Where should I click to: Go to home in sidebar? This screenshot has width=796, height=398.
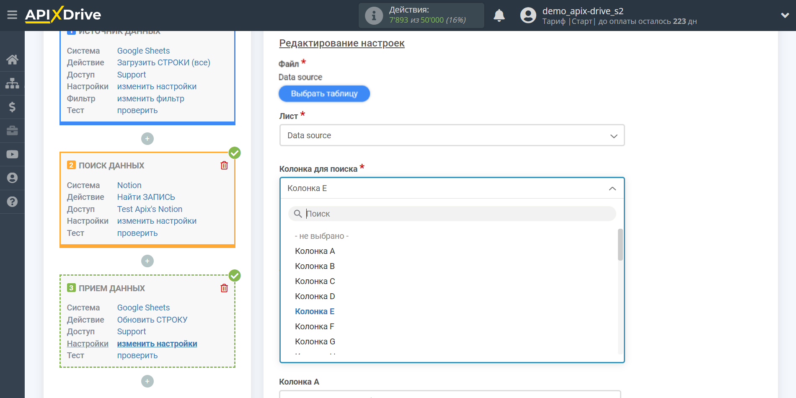(x=12, y=59)
